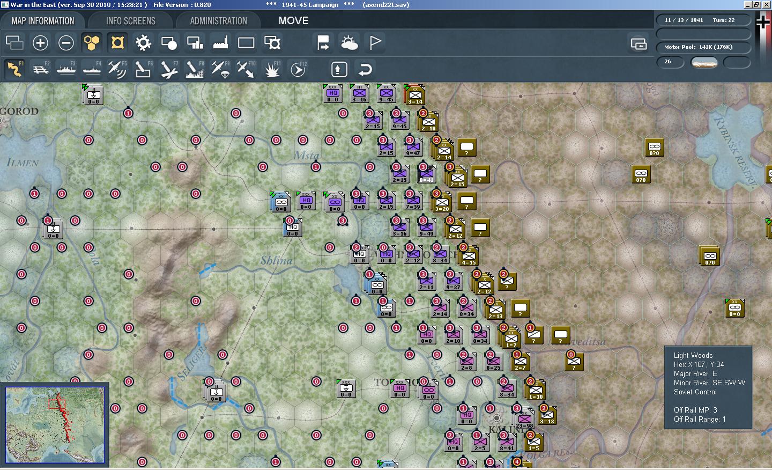This screenshot has width=772, height=470.
Task: Undo the last move with curved arrow
Action: [365, 69]
